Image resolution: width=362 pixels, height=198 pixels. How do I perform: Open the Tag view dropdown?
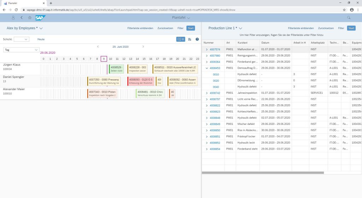(x=21, y=50)
